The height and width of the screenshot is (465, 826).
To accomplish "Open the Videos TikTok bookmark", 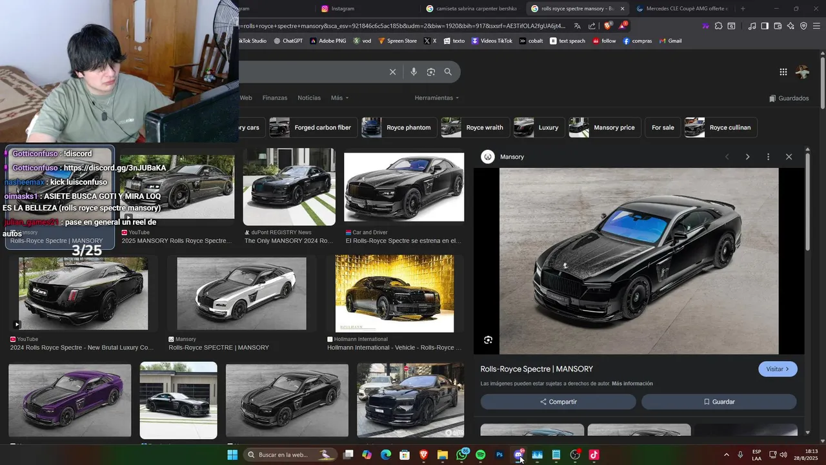I will coord(492,41).
